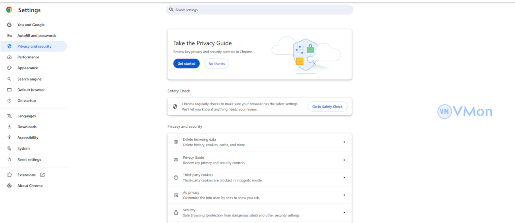The image size is (515, 223).
Task: Expand the Third-party cookies row arrow
Action: pos(344,177)
